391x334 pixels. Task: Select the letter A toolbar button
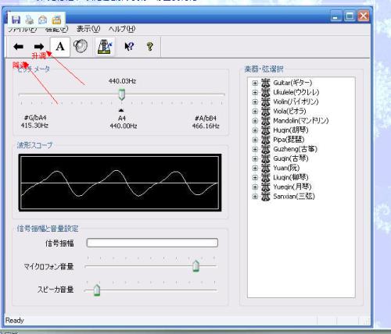(x=60, y=47)
